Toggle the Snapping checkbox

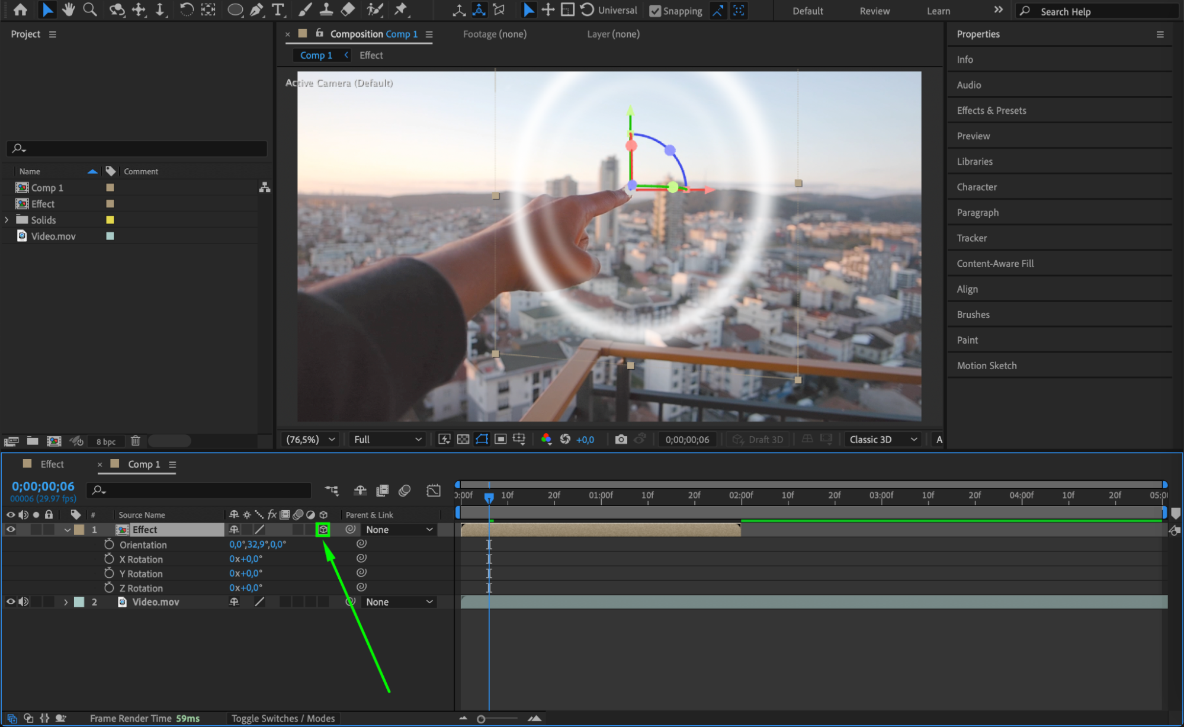pos(655,11)
